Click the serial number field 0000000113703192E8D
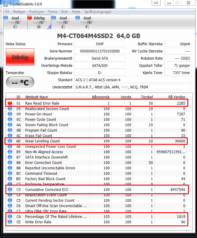 coord(100,51)
